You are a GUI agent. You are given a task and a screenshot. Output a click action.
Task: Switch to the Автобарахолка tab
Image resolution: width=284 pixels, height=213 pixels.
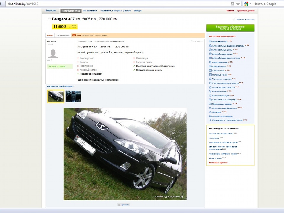point(71,11)
